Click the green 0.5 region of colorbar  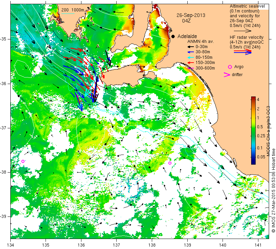(x=253, y=127)
